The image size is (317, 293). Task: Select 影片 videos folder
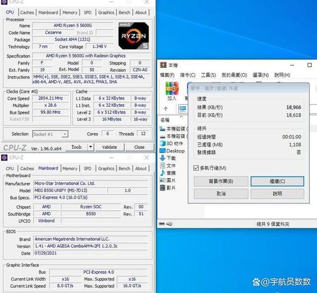[168, 188]
